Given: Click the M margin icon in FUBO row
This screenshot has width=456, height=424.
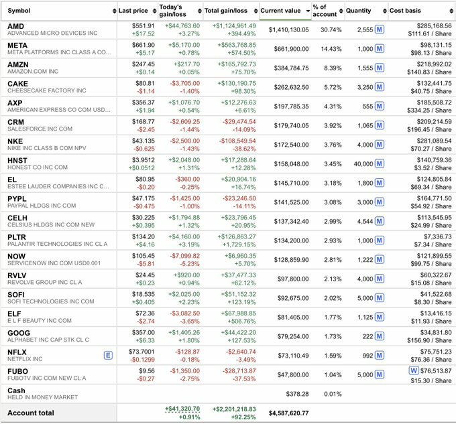Looking at the screenshot, I should (x=380, y=374).
